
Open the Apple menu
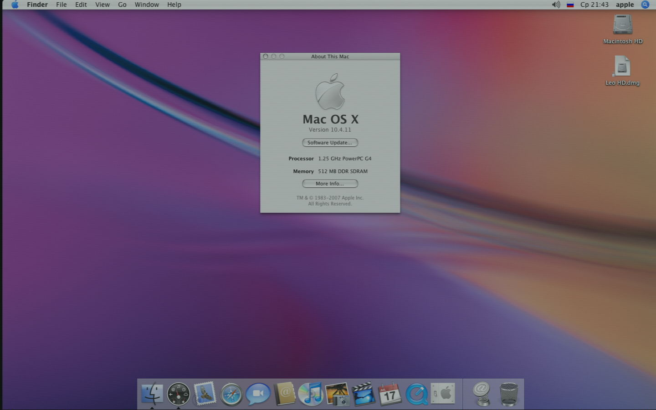point(15,5)
